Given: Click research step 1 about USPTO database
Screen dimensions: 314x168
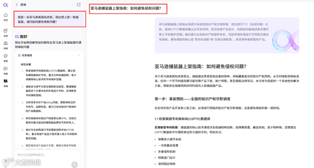Looking at the screenshot, I should 51,75.
